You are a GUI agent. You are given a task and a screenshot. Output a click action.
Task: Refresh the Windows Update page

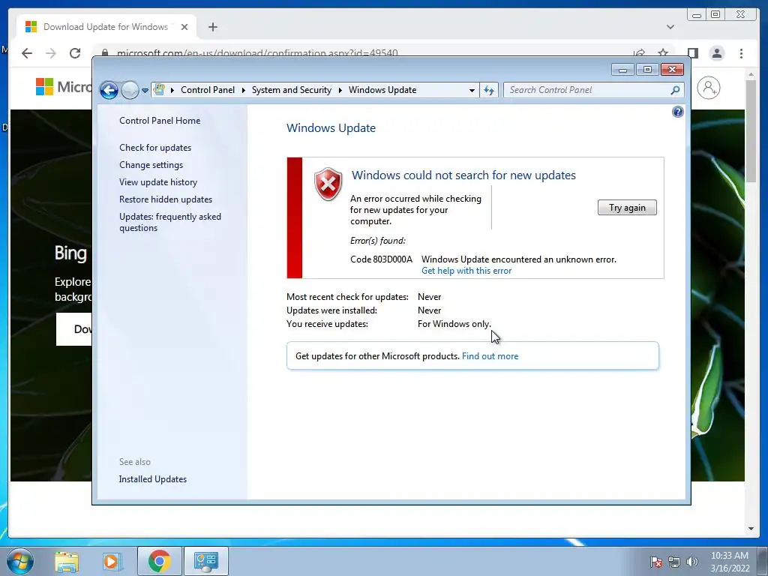[x=489, y=90]
